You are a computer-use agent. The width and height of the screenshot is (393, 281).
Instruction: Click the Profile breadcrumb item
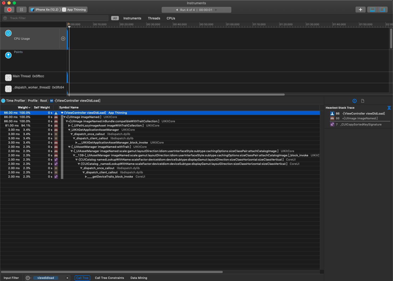(x=33, y=101)
